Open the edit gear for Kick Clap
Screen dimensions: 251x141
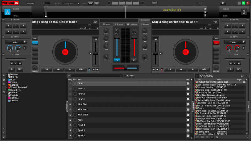pyautogui.click(x=188, y=104)
